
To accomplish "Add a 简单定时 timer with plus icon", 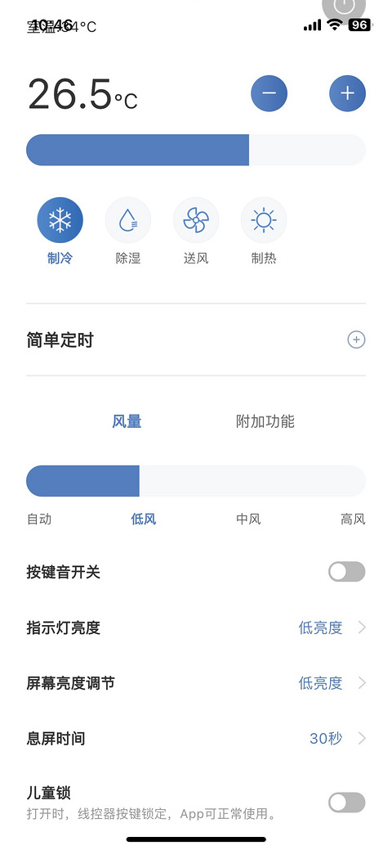I will [x=356, y=340].
